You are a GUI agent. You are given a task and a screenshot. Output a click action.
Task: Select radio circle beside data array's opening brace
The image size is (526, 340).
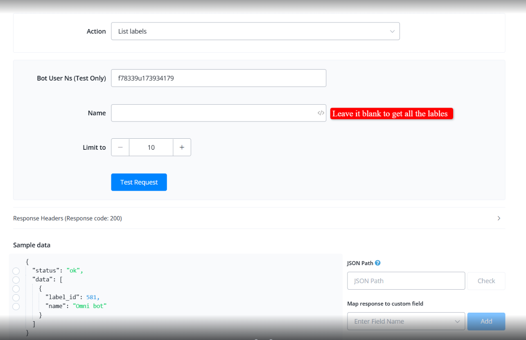click(16, 289)
